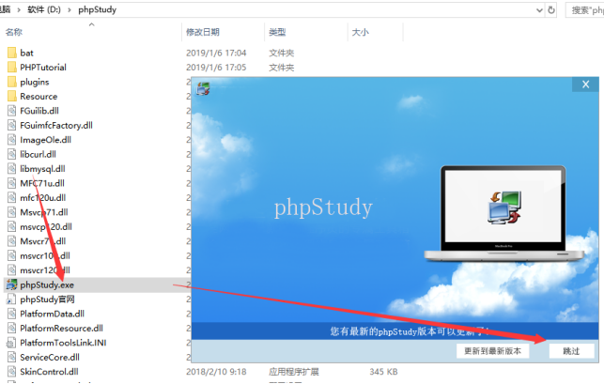Select the PHPTutorial folder icon

pos(11,68)
